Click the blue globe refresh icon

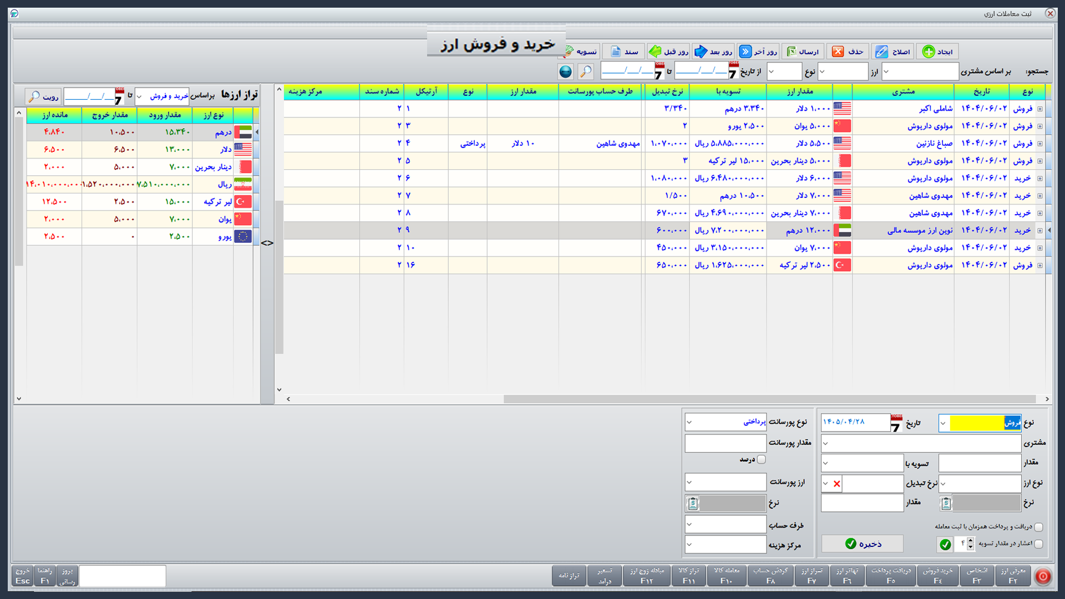pyautogui.click(x=565, y=71)
